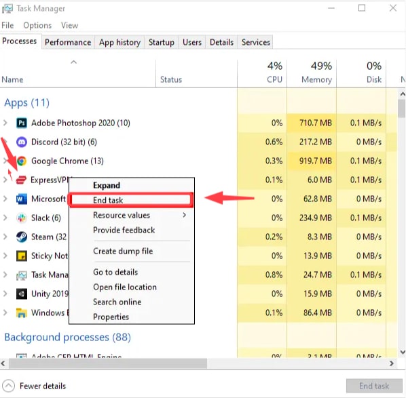Choose Expand in the context menu
The height and width of the screenshot is (398, 406).
click(x=132, y=185)
